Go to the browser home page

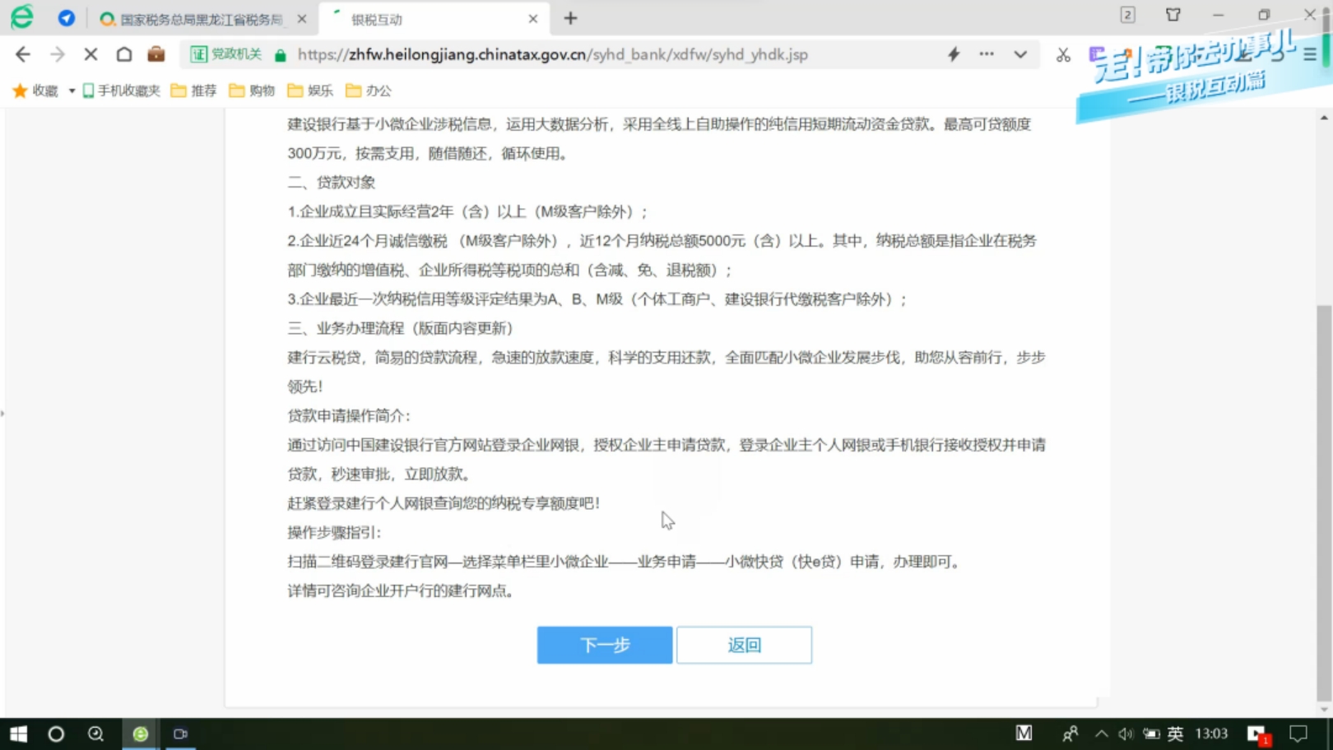(124, 54)
